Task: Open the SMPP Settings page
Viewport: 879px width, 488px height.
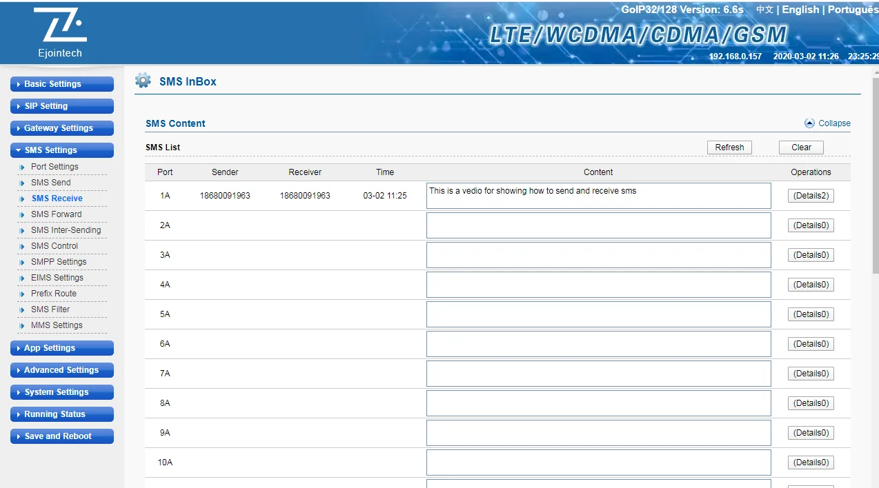Action: pos(59,262)
